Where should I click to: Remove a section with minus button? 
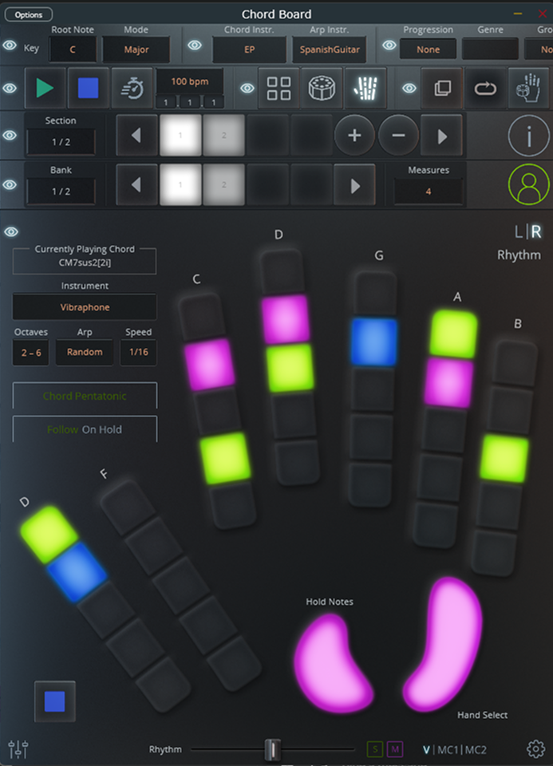(x=398, y=136)
